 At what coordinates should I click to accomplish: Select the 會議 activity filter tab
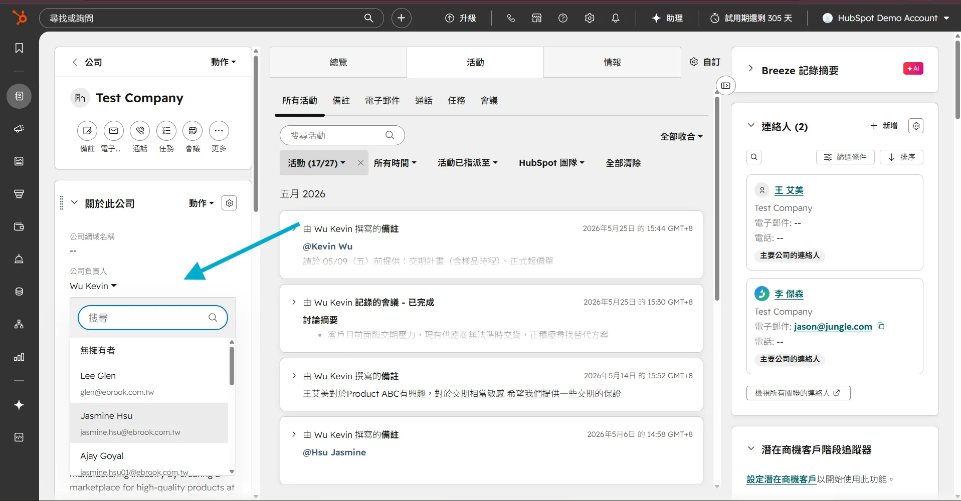(x=489, y=101)
